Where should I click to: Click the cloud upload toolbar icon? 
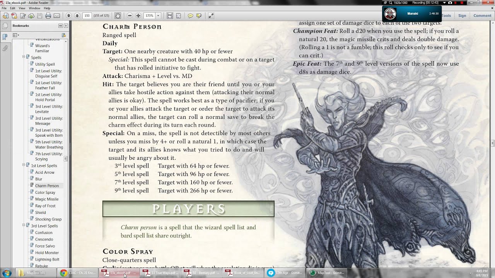pos(31,16)
